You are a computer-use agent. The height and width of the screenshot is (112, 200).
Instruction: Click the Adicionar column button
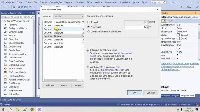tap(50, 85)
